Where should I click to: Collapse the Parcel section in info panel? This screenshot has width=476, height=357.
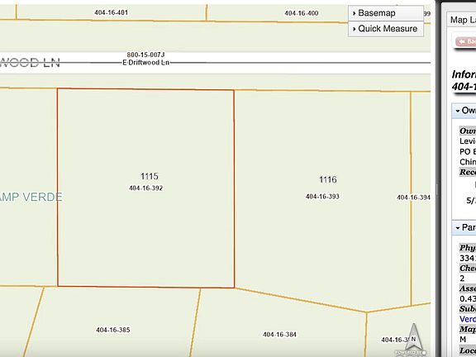pyautogui.click(x=464, y=228)
